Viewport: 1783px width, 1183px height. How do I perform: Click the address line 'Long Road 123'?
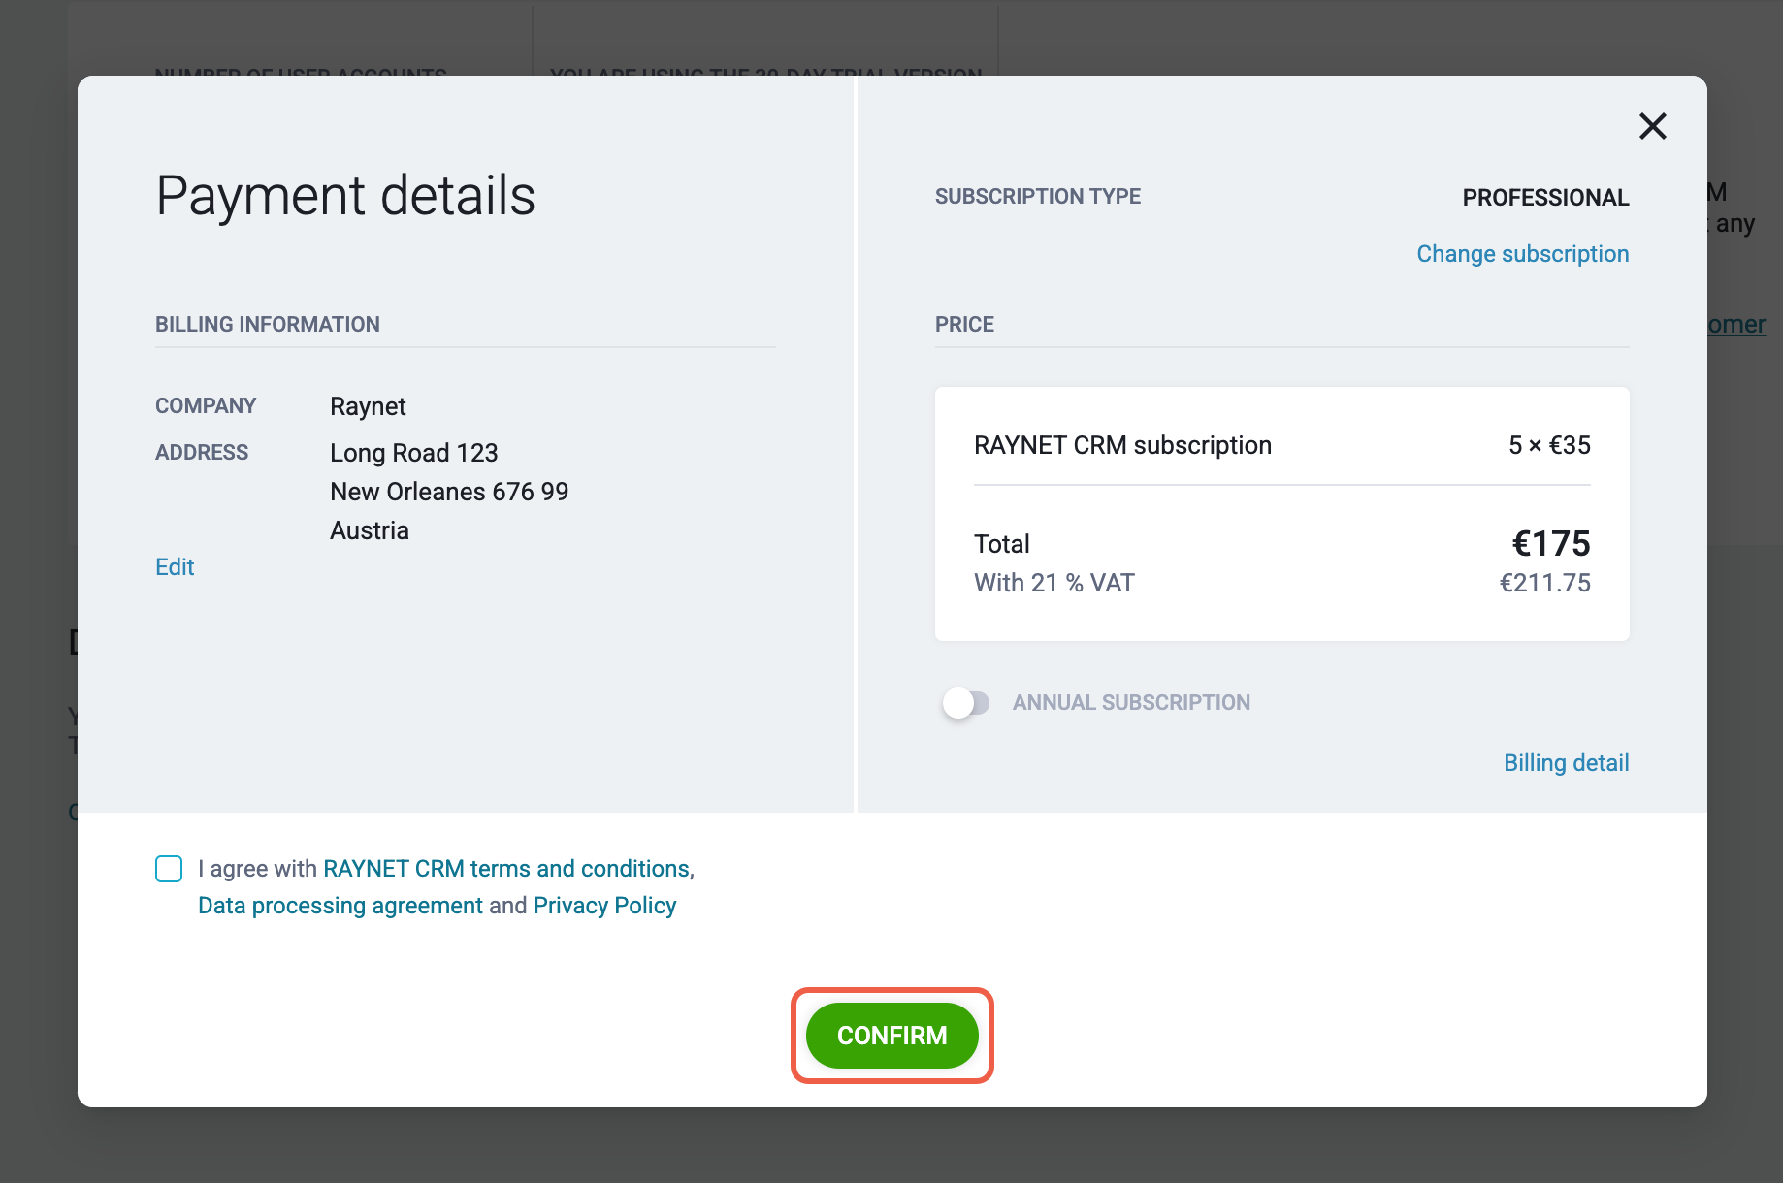[x=413, y=453]
